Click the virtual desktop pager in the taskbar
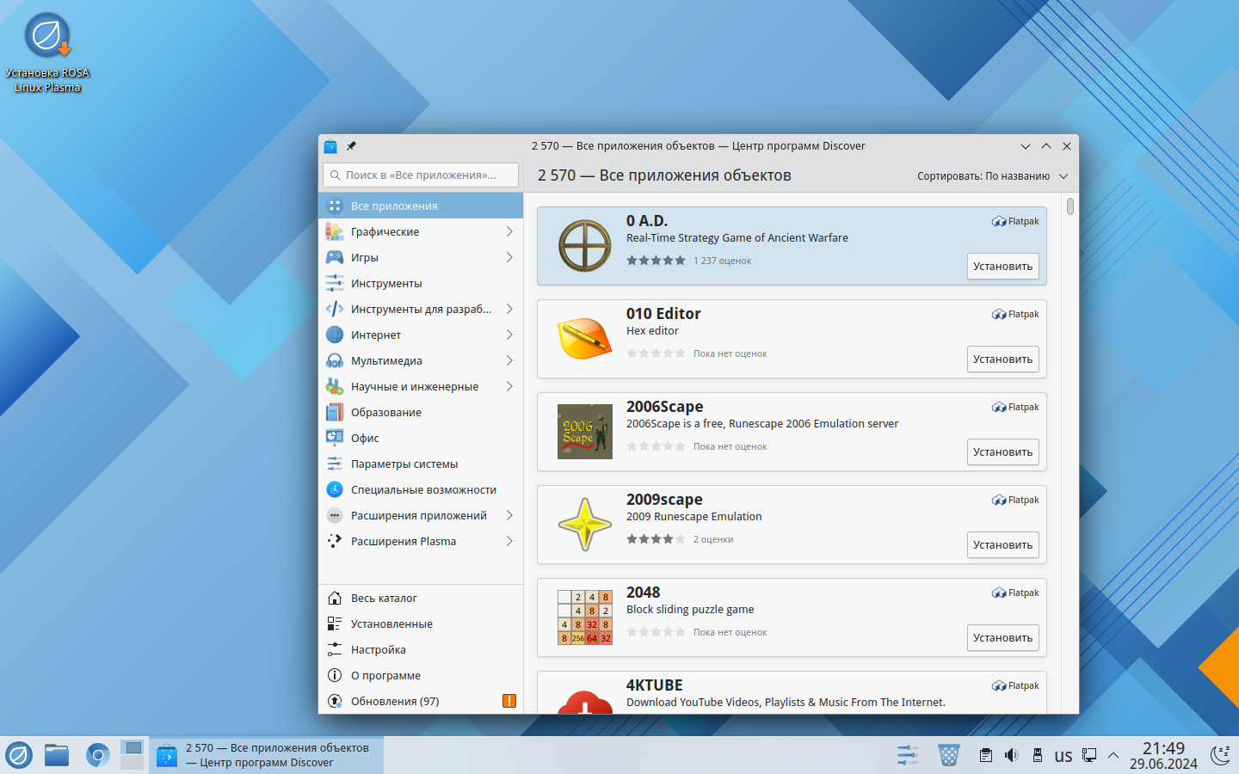The width and height of the screenshot is (1239, 774). (133, 755)
